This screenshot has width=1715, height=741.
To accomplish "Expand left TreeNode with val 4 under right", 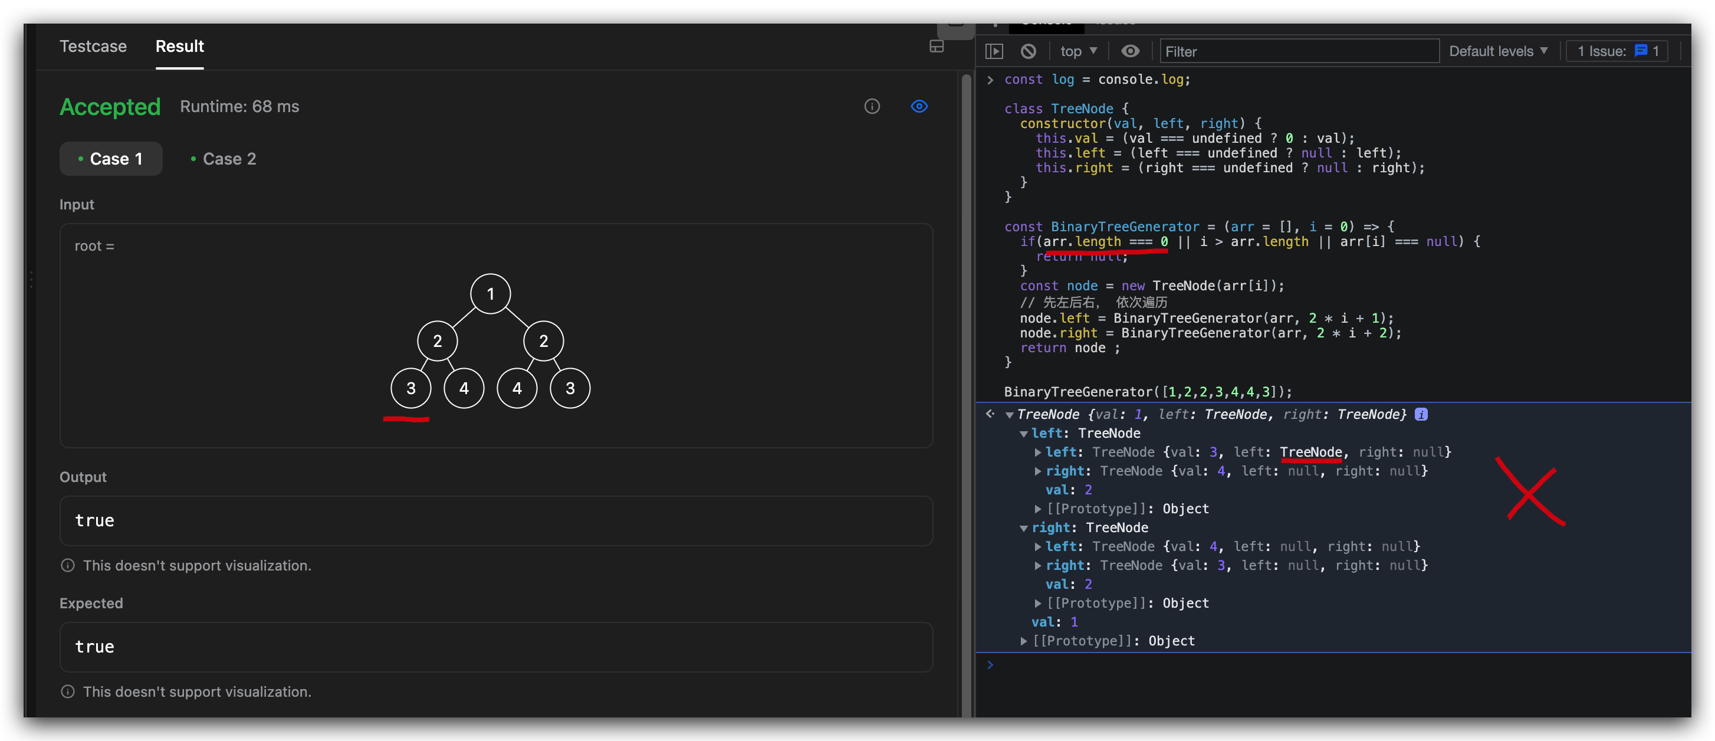I will 1038,546.
